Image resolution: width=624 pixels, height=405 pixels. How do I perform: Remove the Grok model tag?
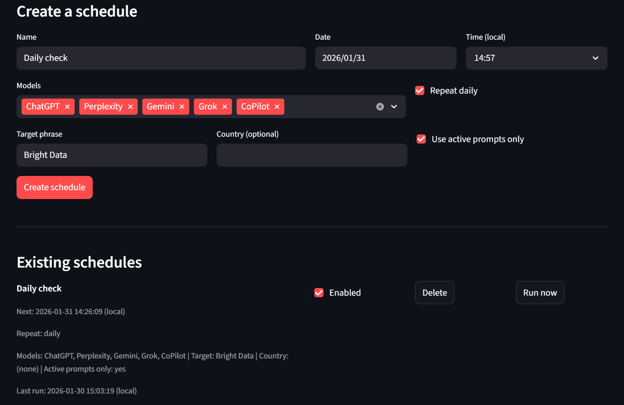225,107
